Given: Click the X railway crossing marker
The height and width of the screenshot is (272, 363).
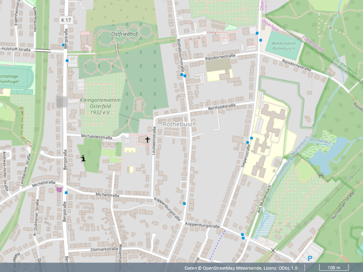Looking at the screenshot, I should [x=273, y=250].
